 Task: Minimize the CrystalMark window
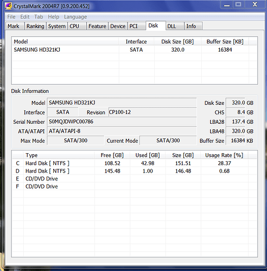pos(227,5)
